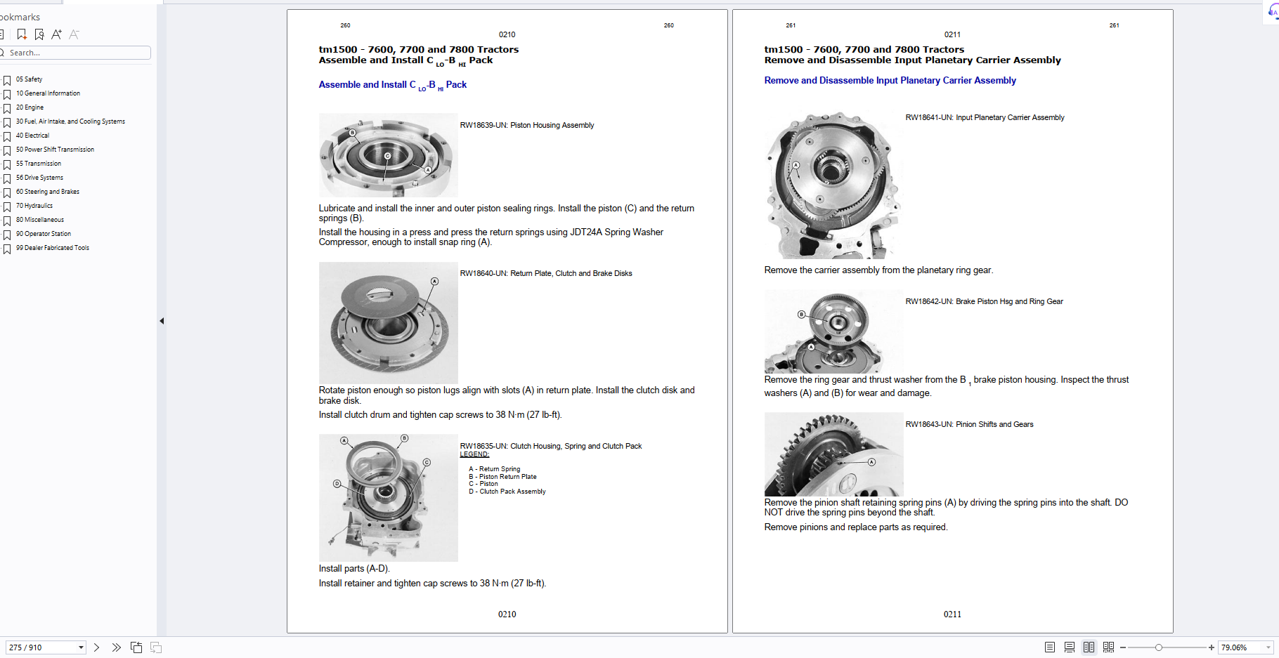1279x658 pixels.
Task: Collapse the bookmarks panel with left arrow
Action: point(162,321)
